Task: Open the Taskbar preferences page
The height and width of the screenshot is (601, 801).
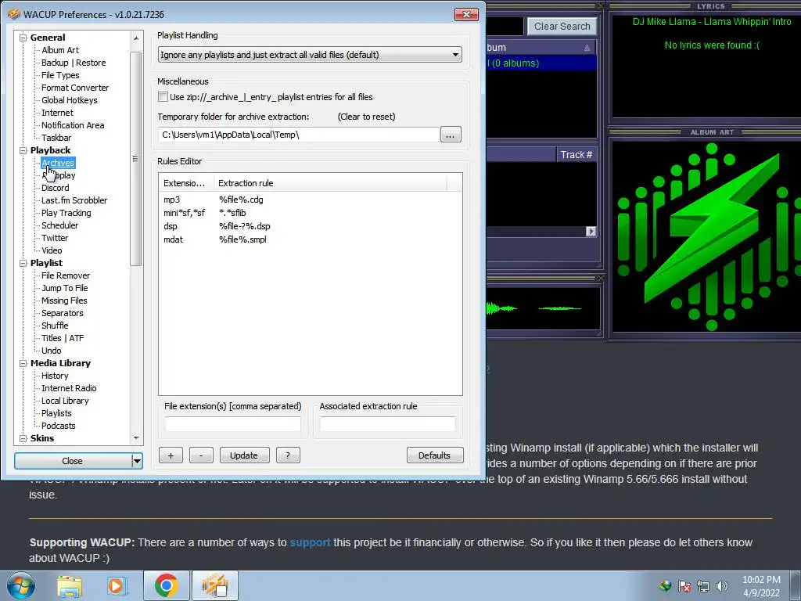Action: pos(56,138)
